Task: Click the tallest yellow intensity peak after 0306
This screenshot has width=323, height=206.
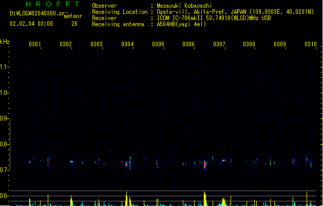Action: click(205, 199)
